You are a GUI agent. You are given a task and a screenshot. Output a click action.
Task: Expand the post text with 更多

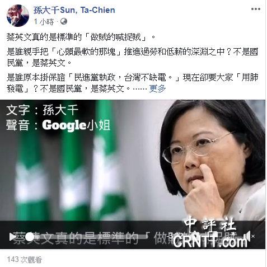[x=157, y=88]
